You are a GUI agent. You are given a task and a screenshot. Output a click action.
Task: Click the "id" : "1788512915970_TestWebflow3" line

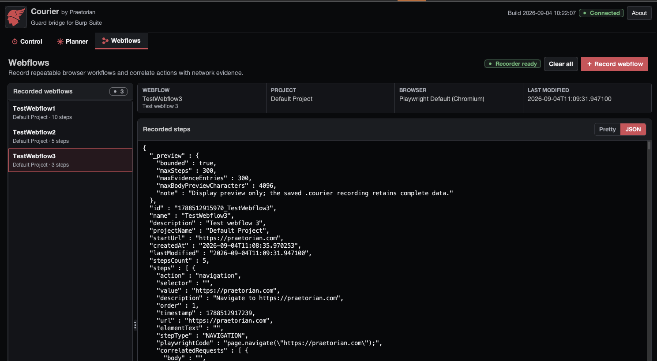pyautogui.click(x=213, y=208)
